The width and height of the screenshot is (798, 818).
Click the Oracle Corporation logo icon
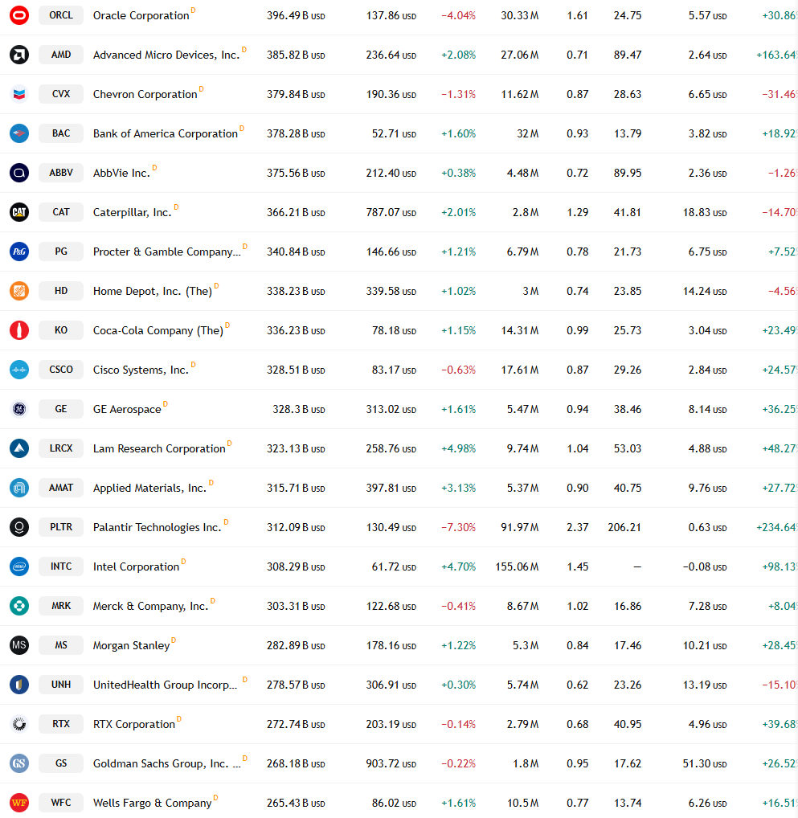pyautogui.click(x=19, y=15)
